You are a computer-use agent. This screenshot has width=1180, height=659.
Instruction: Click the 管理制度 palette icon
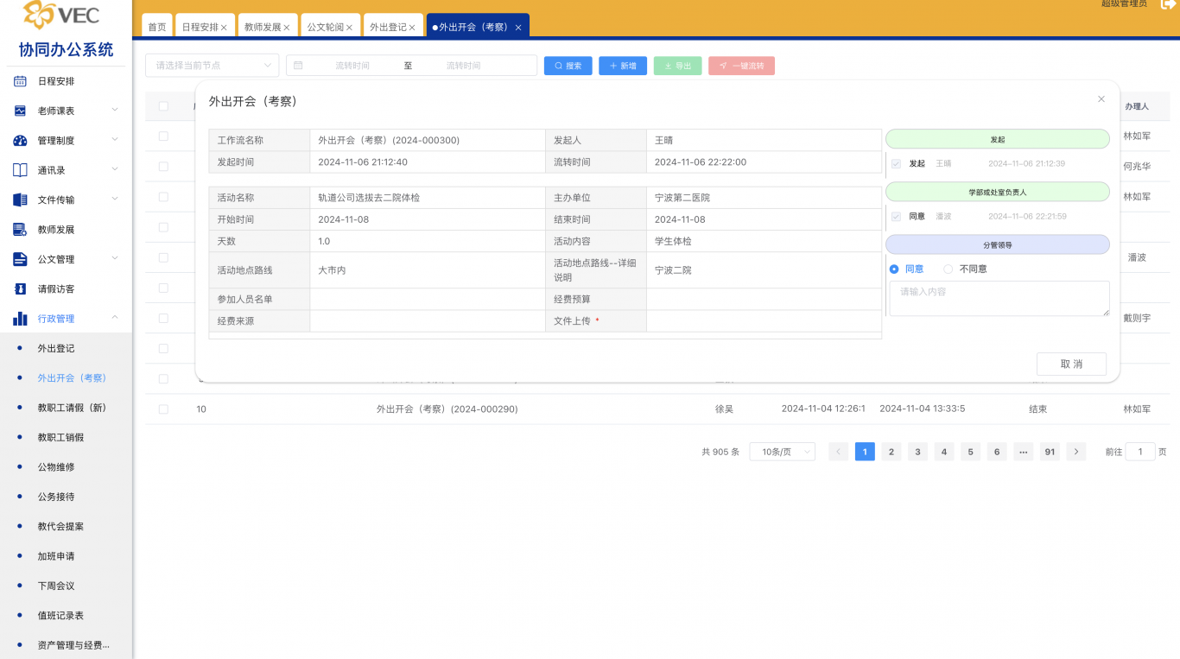(20, 141)
